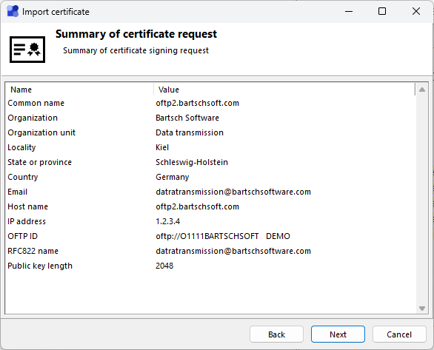The image size is (434, 350).
Task: Select the State or province row
Action: [210, 162]
